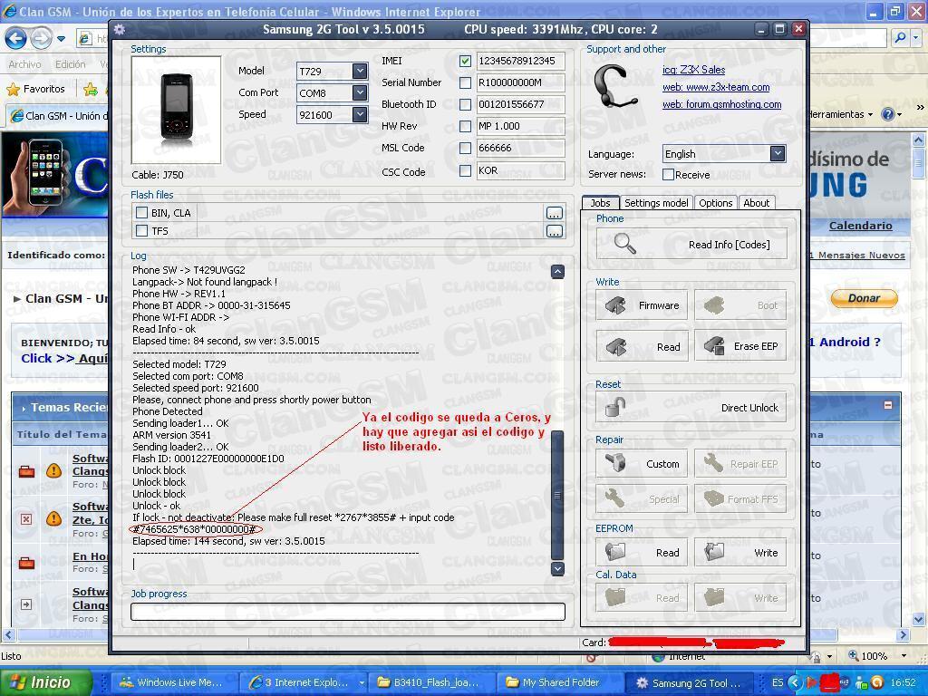Click the Direct Unlock padlock button
This screenshot has width=928, height=696.
[x=691, y=407]
